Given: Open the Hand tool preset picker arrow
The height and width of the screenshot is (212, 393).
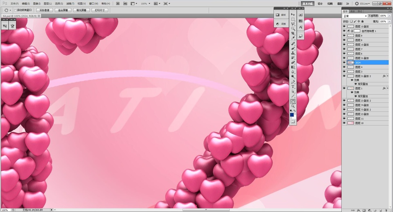Looking at the screenshot, I should coord(10,10).
